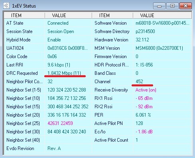Viewport: 195px width, 158px height.
Task: Select the Neighbor Set (10) label
Action: pyautogui.click(x=23, y=98)
